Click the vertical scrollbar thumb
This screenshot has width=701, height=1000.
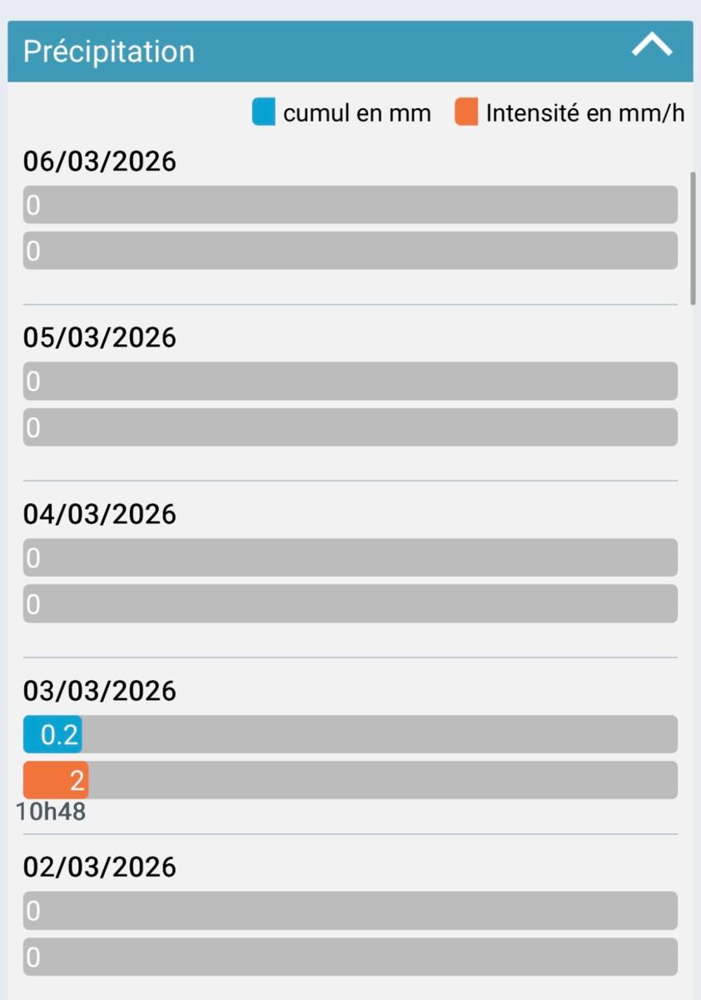(694, 237)
